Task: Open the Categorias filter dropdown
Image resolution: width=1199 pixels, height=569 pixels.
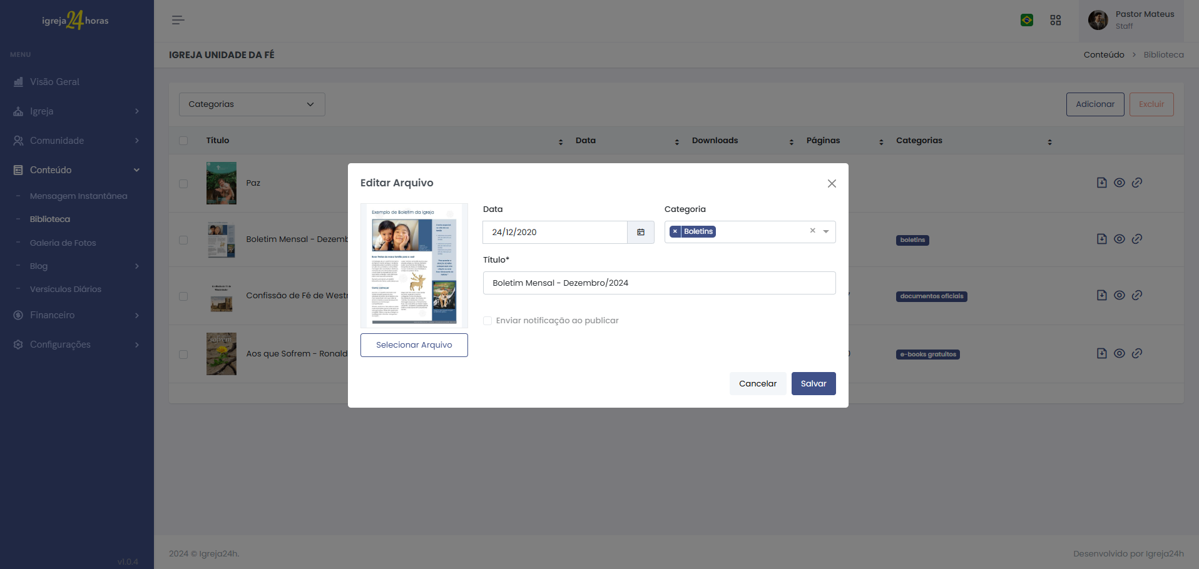Action: [x=252, y=104]
